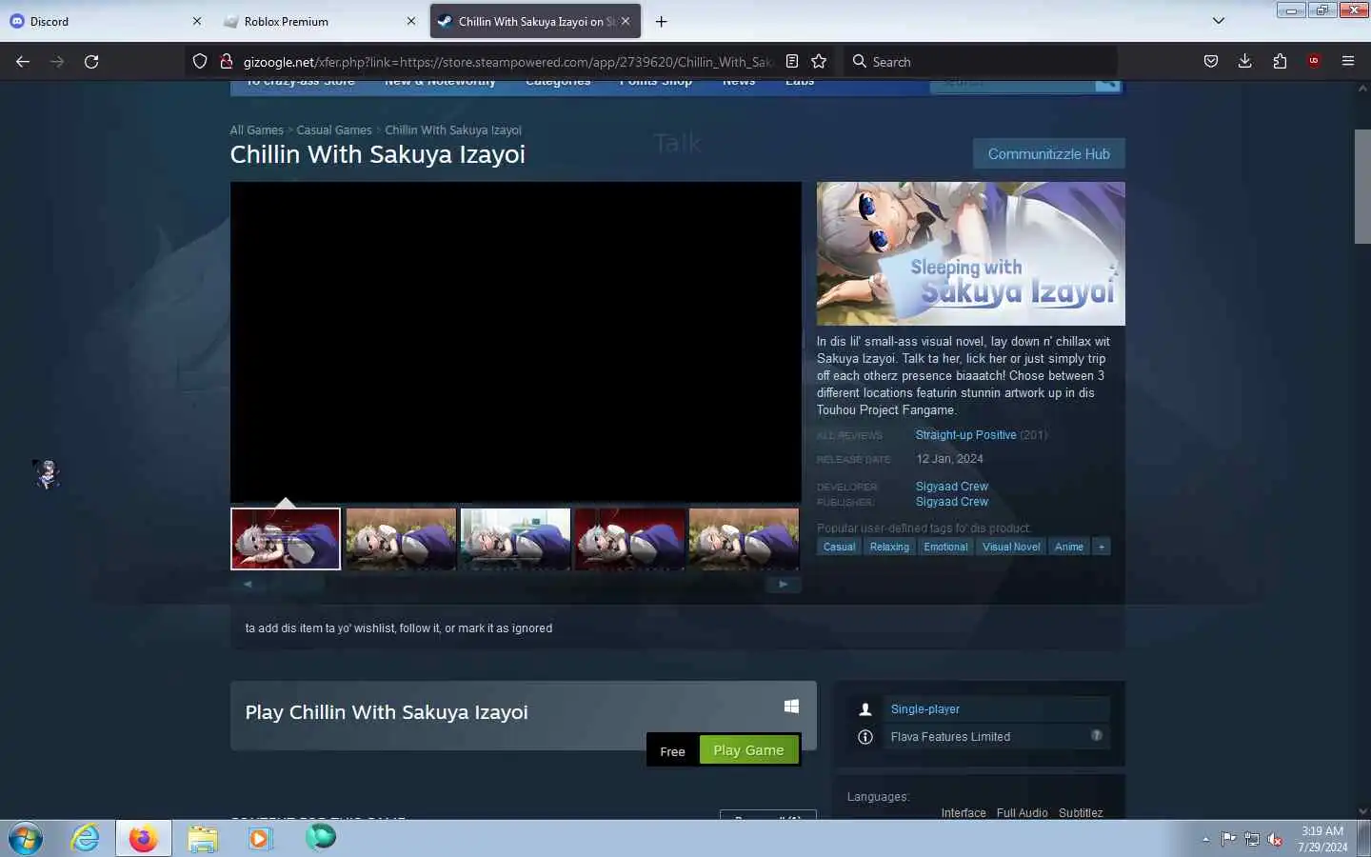Open the Windows Start menu orb
This screenshot has width=1371, height=857.
click(26, 838)
